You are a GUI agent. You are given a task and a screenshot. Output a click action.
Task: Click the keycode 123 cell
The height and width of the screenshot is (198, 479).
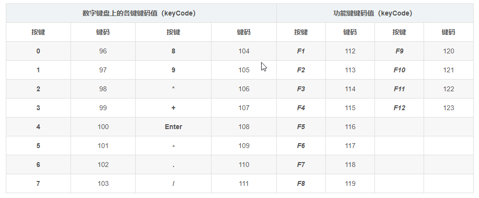(x=448, y=108)
